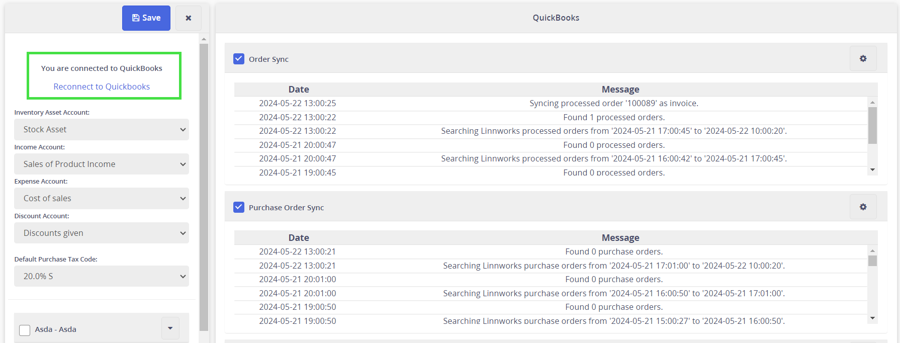Click Purchase Order Sync date 2024-05-22 13:00:21 beside Found 0 purchase orders
The width and height of the screenshot is (900, 343).
coord(298,251)
